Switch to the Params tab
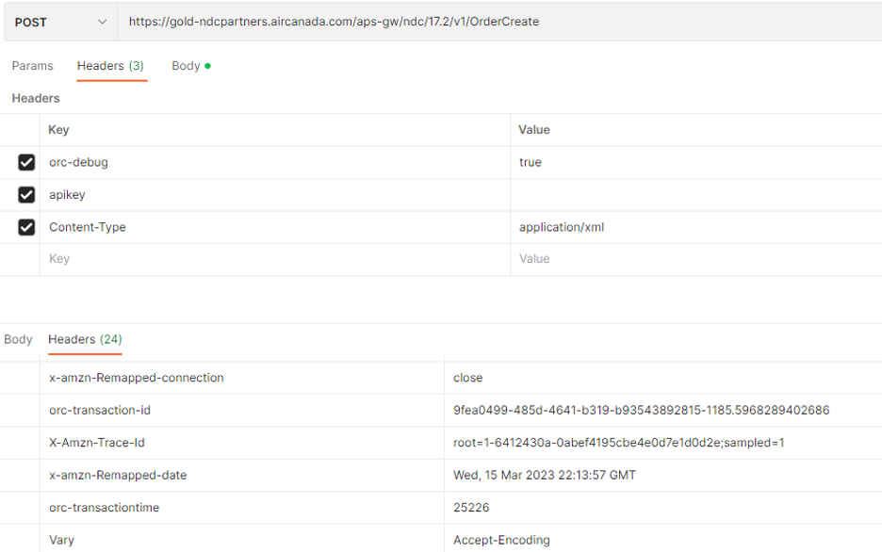882x552 pixels. click(32, 66)
